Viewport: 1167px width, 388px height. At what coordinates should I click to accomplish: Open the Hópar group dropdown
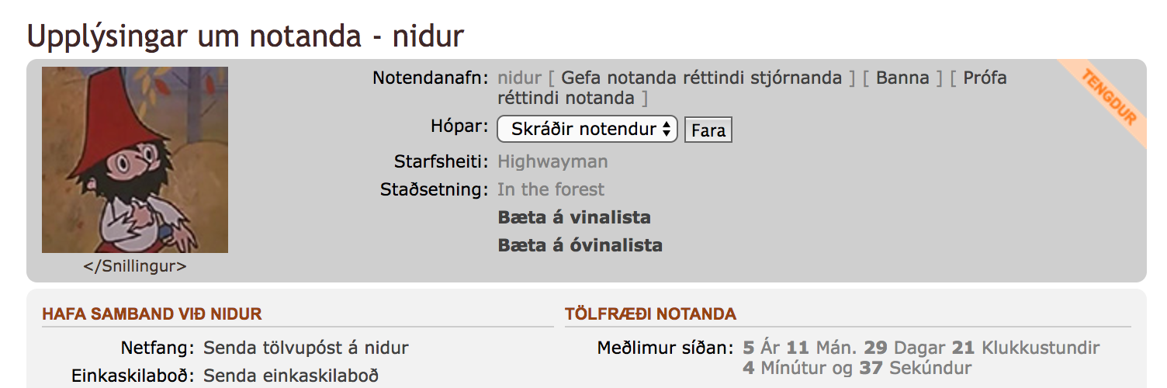[x=587, y=130]
